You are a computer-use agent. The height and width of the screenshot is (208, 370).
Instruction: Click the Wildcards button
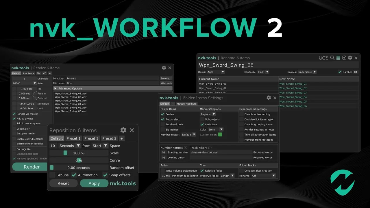tap(166, 83)
